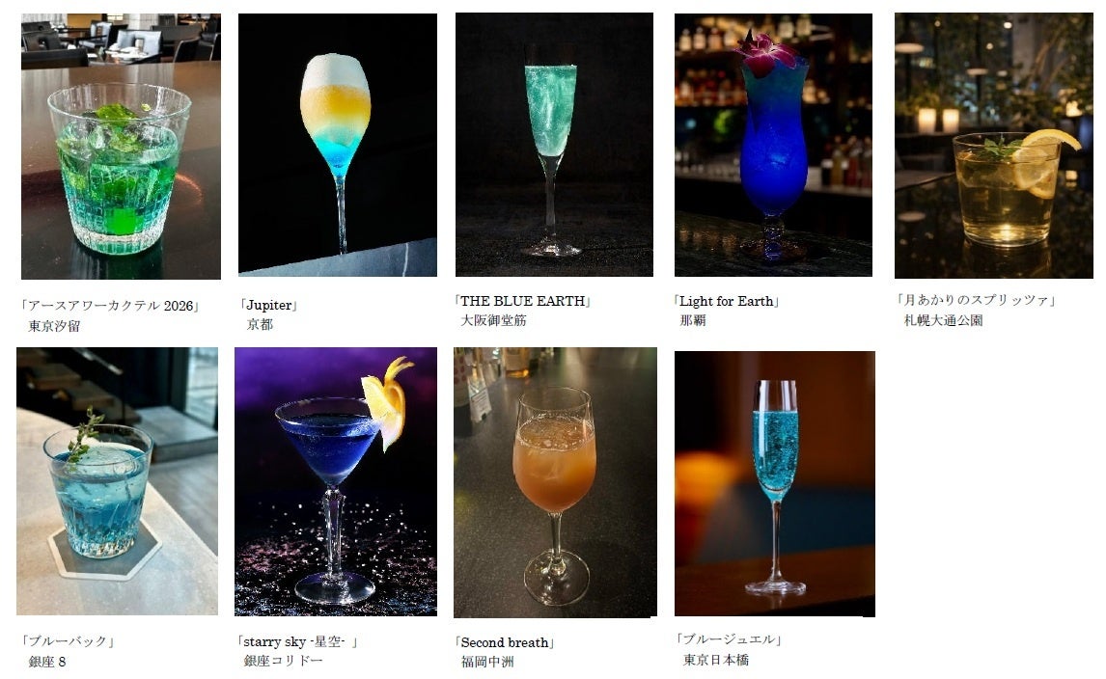This screenshot has width=1106, height=679.
Task: Click the 「Jupiter」 caption text
Action: (x=268, y=305)
